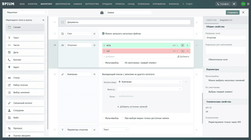Uncheck Можно загрузить несколько файлов
251x140 pixels.
pos(103,34)
